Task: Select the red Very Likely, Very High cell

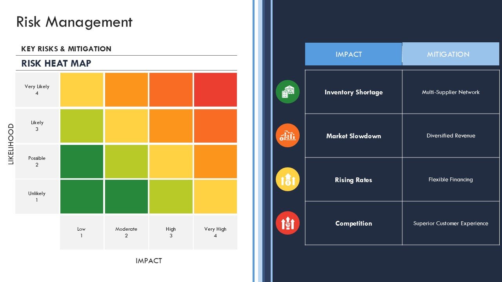Action: pos(215,90)
